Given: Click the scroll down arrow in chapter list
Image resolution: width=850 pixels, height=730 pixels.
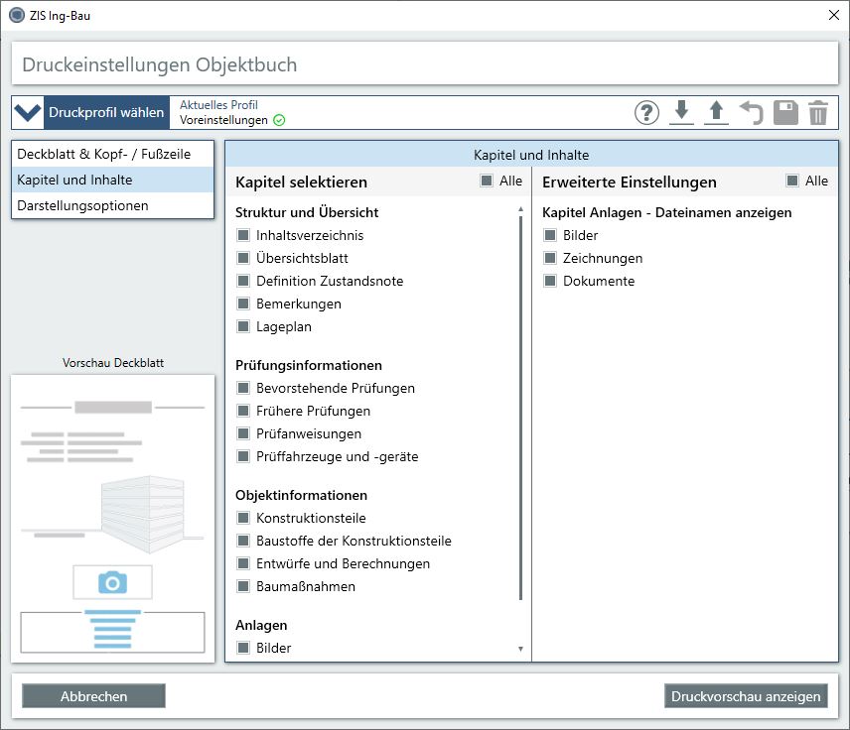Looking at the screenshot, I should coord(520,649).
